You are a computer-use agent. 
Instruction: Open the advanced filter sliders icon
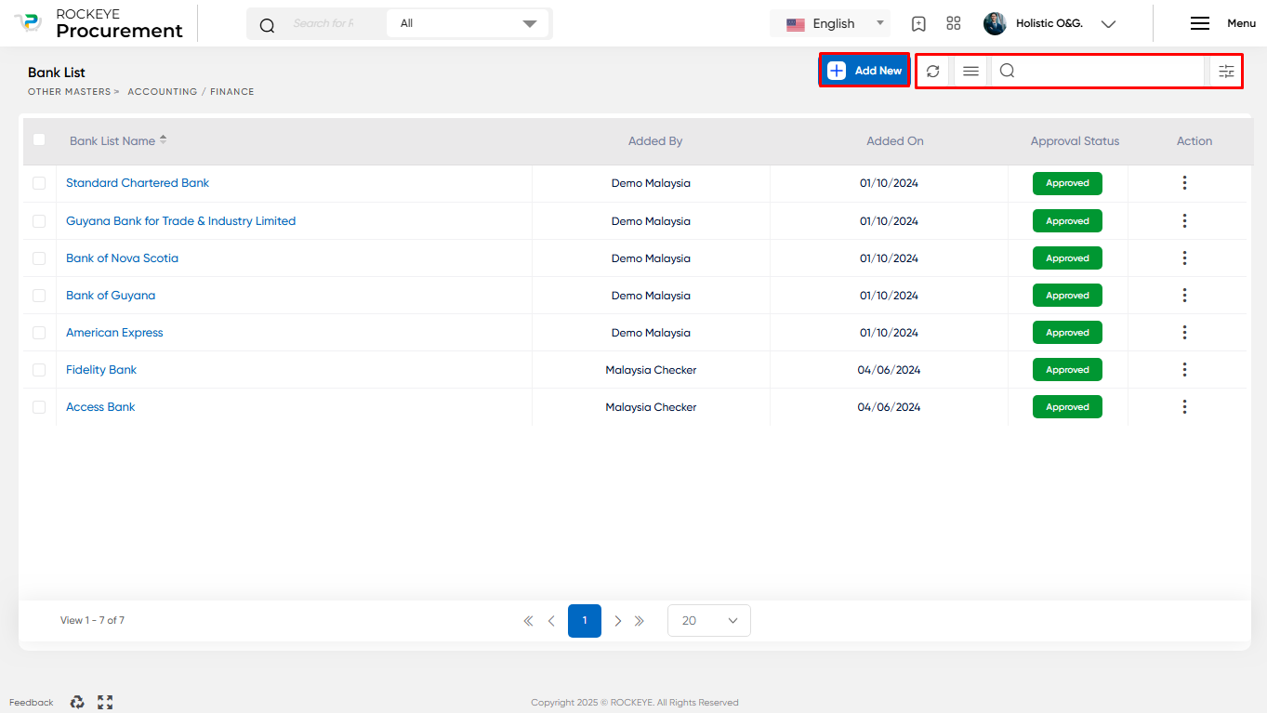(x=1226, y=71)
